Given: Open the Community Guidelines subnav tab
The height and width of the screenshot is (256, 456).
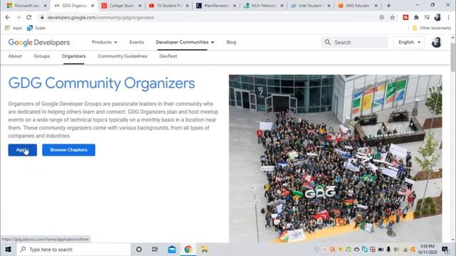Looking at the screenshot, I should tap(123, 56).
